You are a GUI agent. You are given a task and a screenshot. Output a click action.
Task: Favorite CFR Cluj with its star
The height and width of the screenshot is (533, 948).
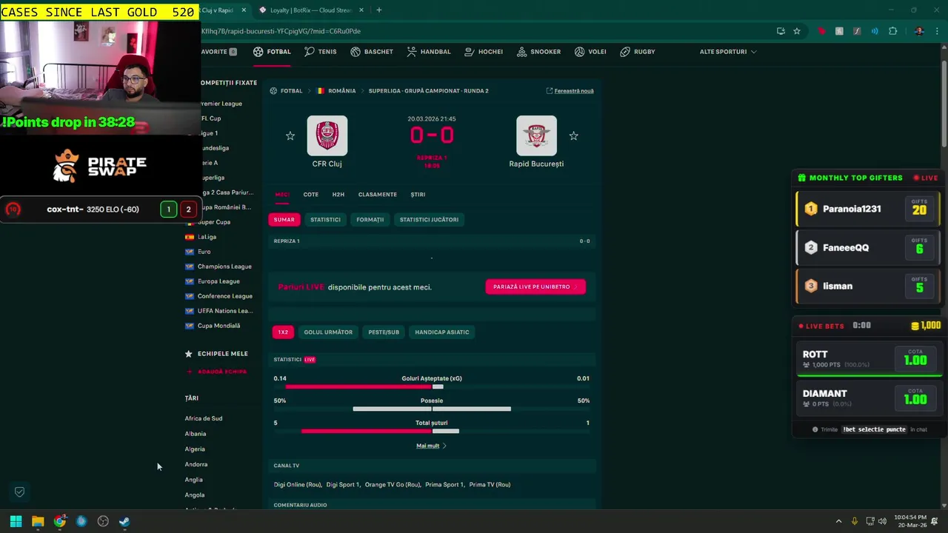[x=290, y=136]
